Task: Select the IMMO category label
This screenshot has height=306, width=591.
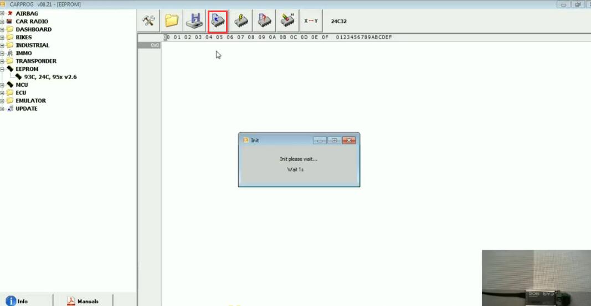Action: click(24, 53)
